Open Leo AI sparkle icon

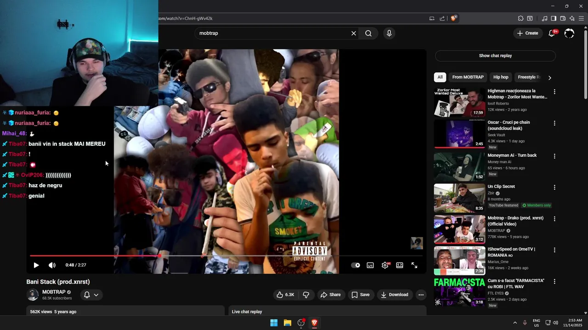(572, 18)
